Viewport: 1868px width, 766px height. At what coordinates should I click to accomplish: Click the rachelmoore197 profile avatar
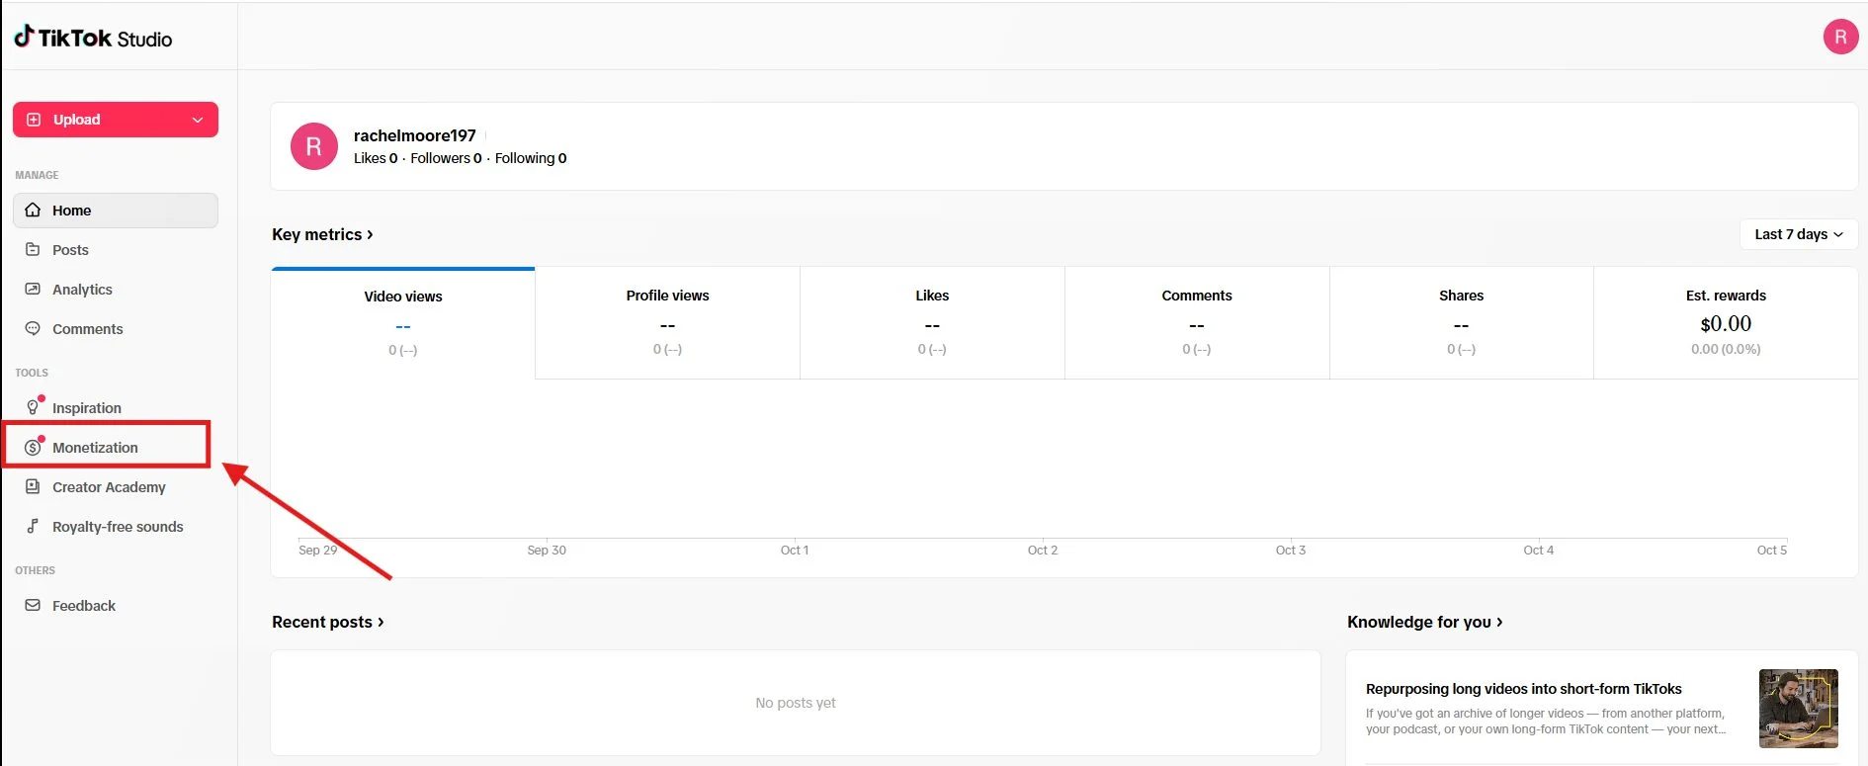point(314,146)
